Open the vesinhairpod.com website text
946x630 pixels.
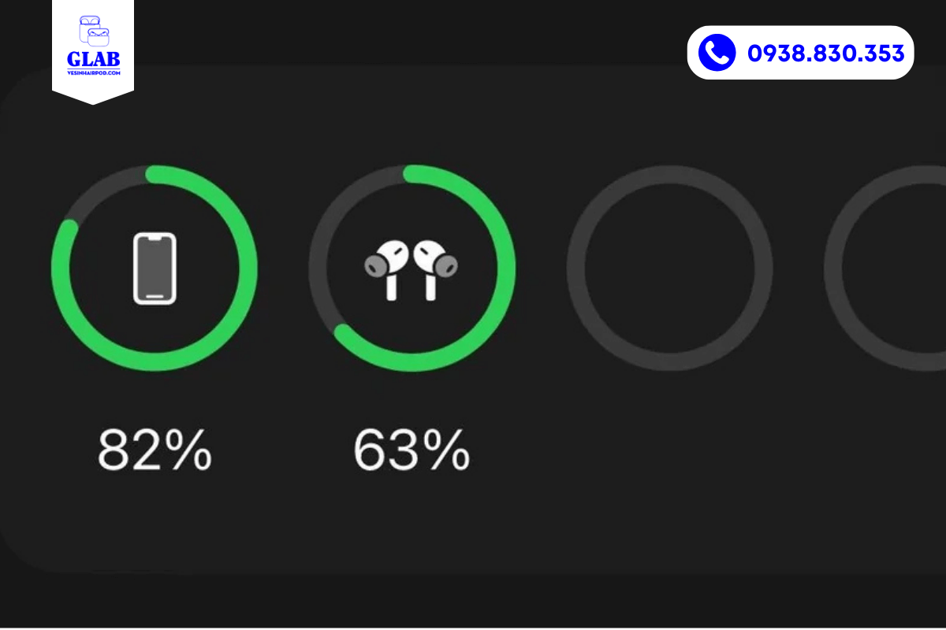(93, 72)
